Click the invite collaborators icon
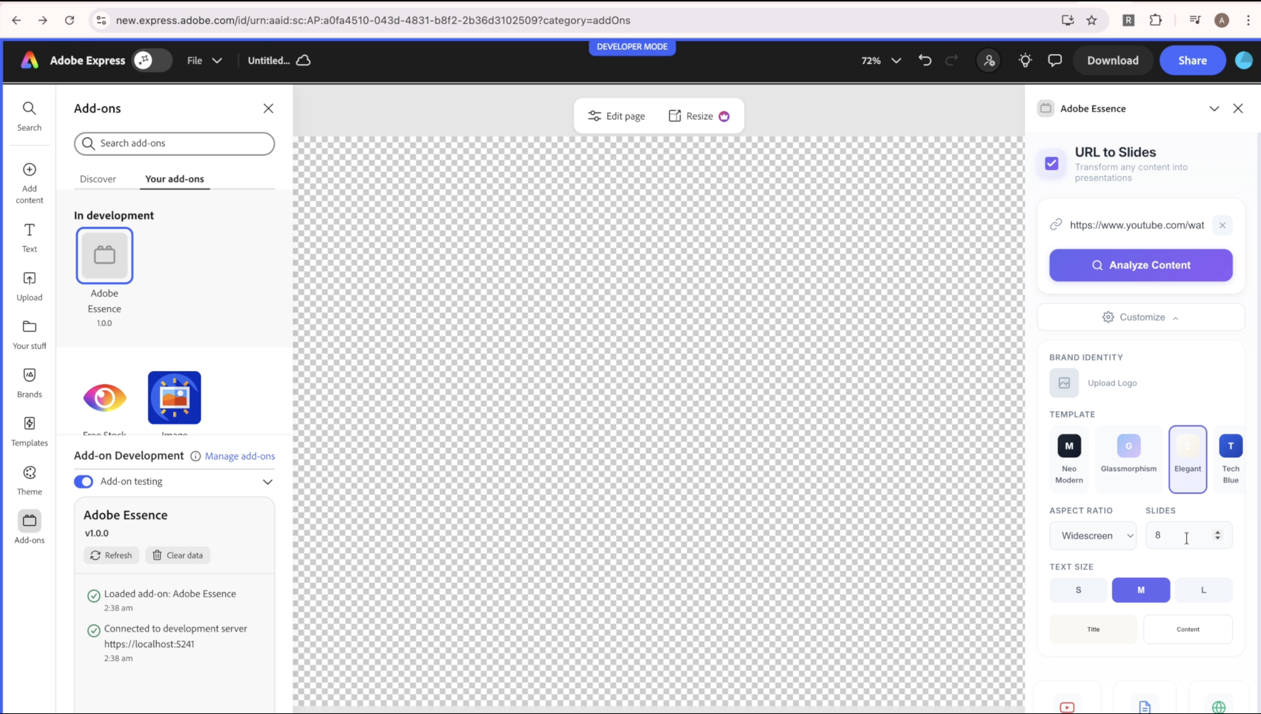This screenshot has height=714, width=1261. pyautogui.click(x=989, y=61)
